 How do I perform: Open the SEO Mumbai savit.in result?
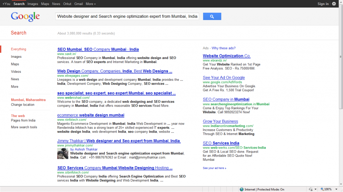click(98, 49)
